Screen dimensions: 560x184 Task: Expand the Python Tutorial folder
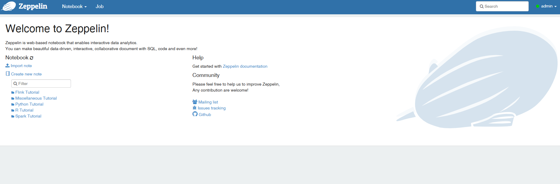pos(29,104)
